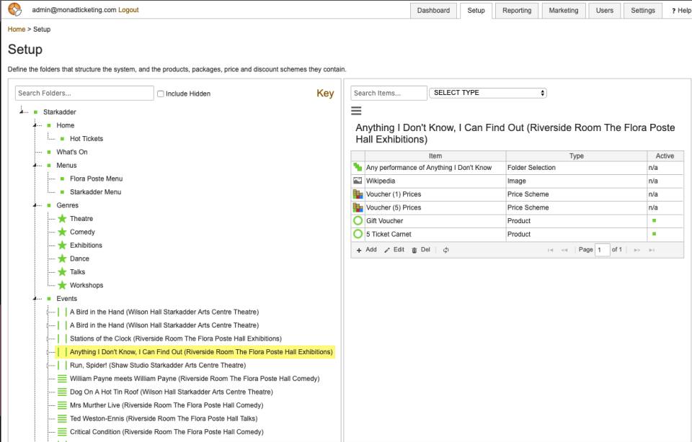Click the Search Folders input field
The image size is (692, 442).
(84, 93)
